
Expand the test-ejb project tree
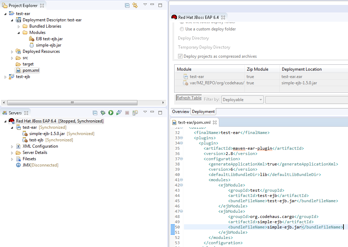coord(5,77)
